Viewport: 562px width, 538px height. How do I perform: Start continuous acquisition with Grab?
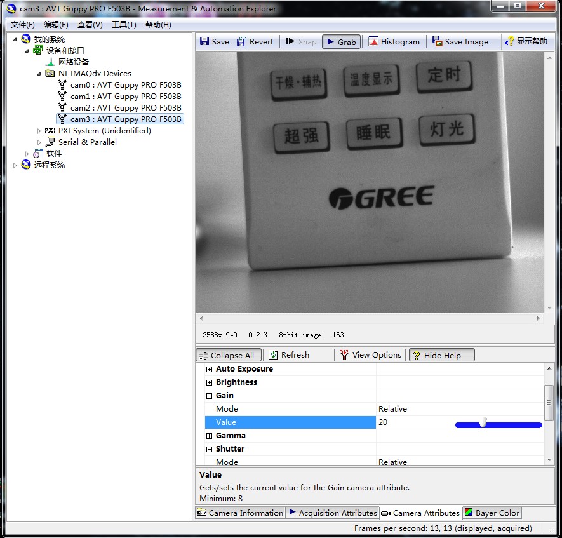coord(341,42)
